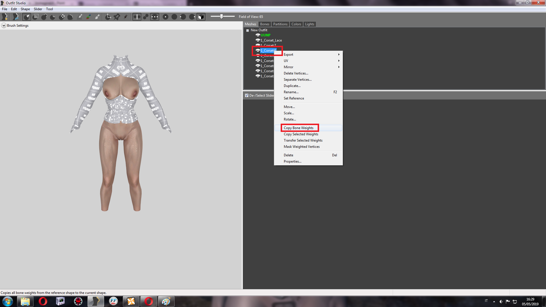
Task: Click the plain dark circle toolbar icon
Action: (174, 17)
